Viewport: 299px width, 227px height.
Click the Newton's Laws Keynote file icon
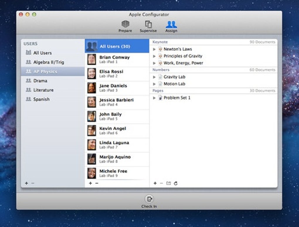[160, 49]
